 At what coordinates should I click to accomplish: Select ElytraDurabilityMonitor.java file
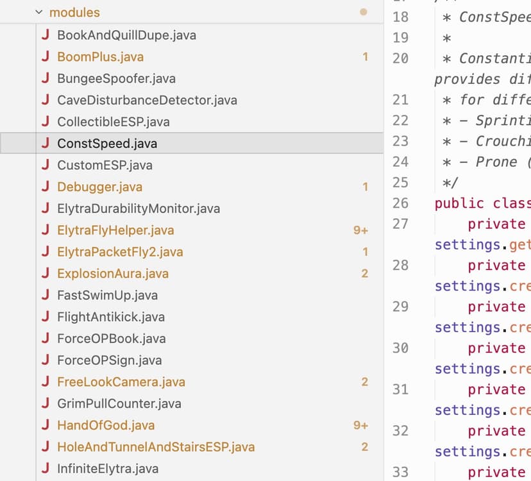coord(138,209)
